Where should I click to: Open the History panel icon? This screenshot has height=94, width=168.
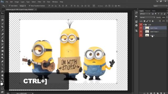tap(136, 13)
